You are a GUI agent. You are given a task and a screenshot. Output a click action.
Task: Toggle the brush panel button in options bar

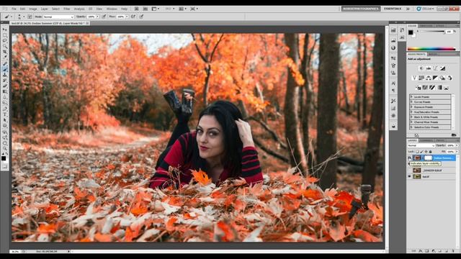[30, 17]
